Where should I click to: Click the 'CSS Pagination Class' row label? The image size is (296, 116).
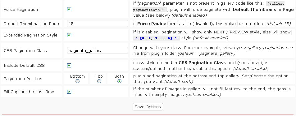(25, 50)
